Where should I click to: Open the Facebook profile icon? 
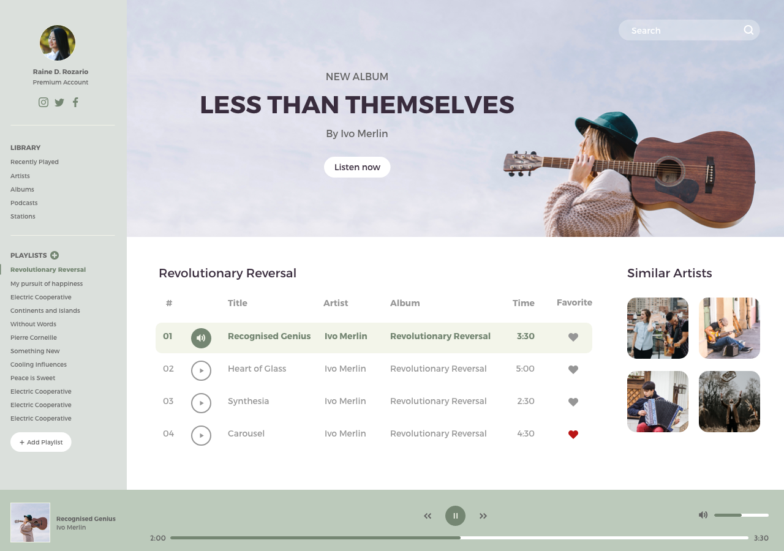pyautogui.click(x=75, y=102)
